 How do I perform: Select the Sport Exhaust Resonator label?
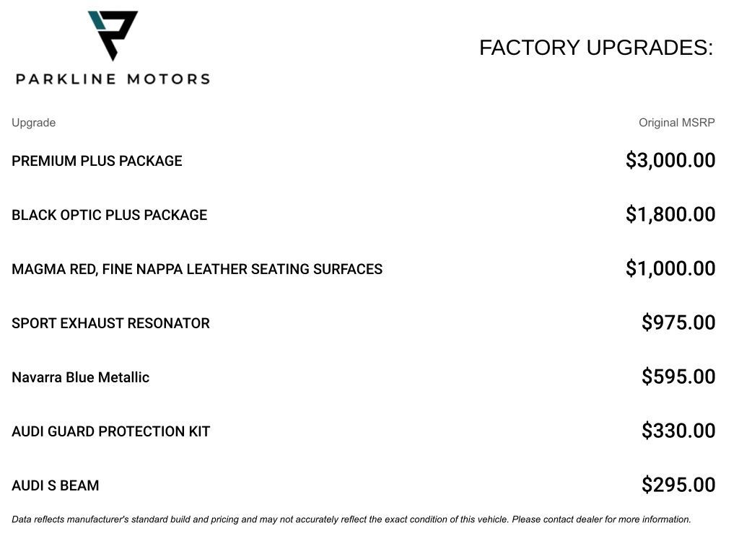click(x=110, y=323)
